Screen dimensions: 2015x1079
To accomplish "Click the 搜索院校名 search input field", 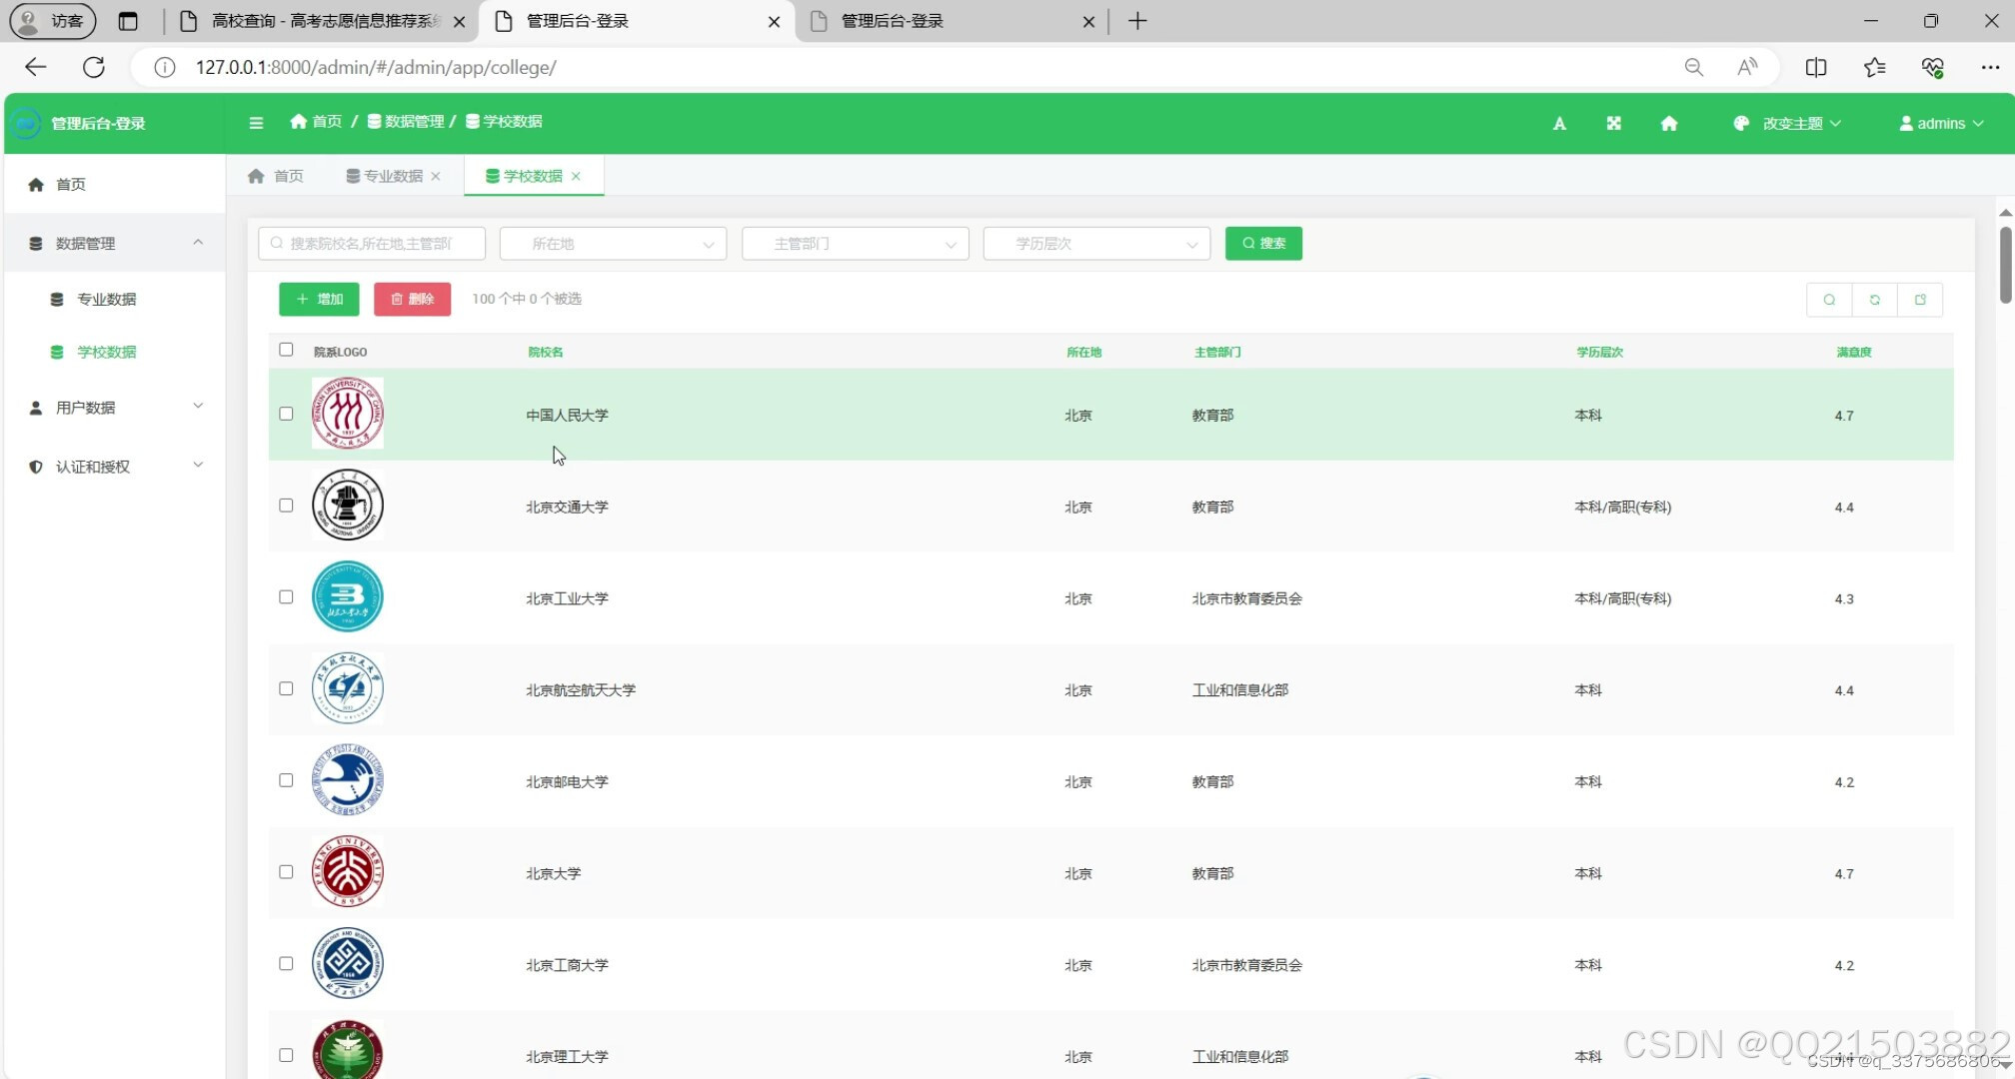I will click(x=372, y=244).
